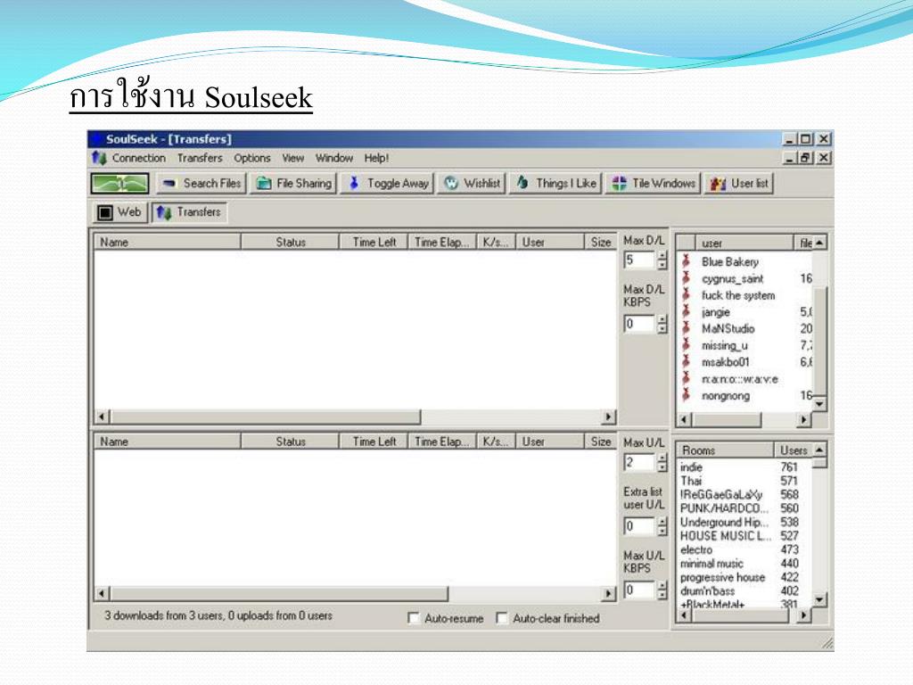This screenshot has width=913, height=685.
Task: Click downloads list horizontal scrollbar thumb
Action: [266, 417]
